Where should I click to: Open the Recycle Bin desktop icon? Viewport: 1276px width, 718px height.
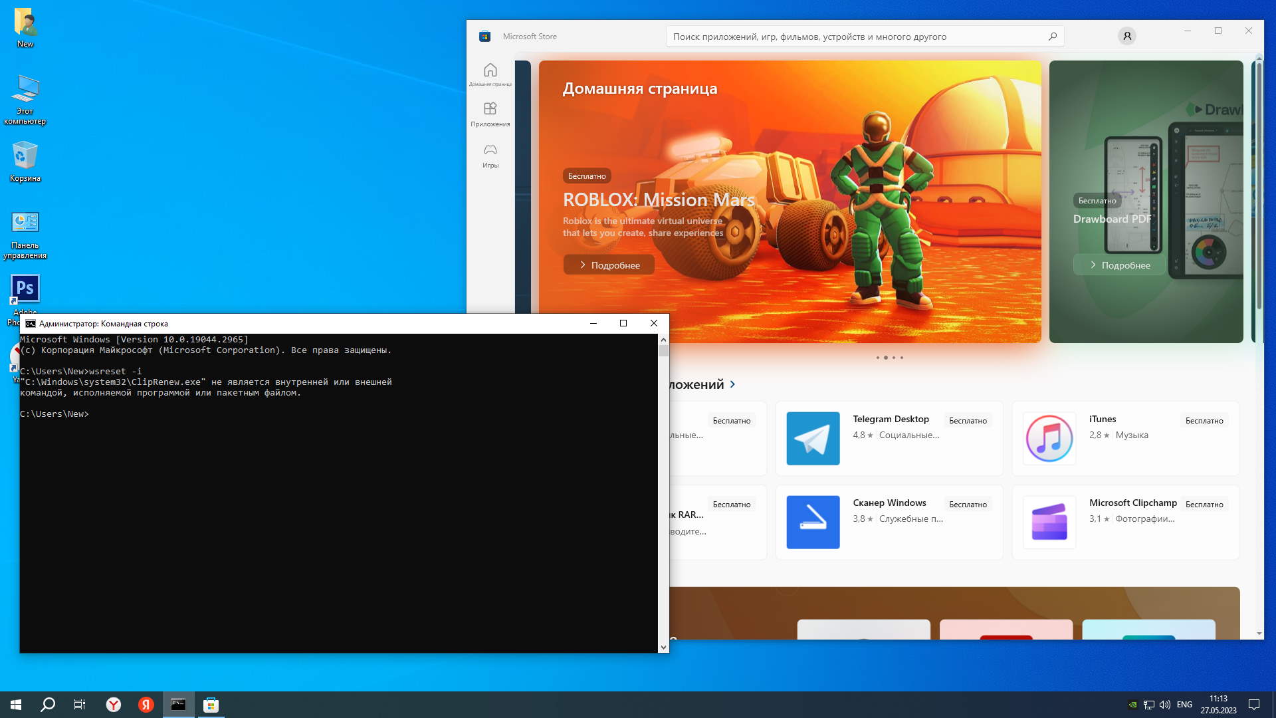(x=25, y=161)
